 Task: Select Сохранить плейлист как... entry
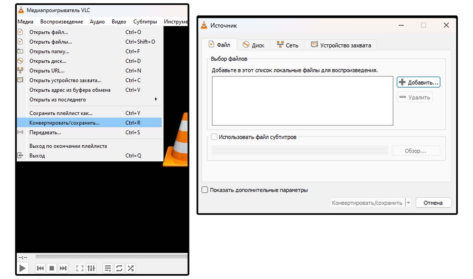coord(89,113)
